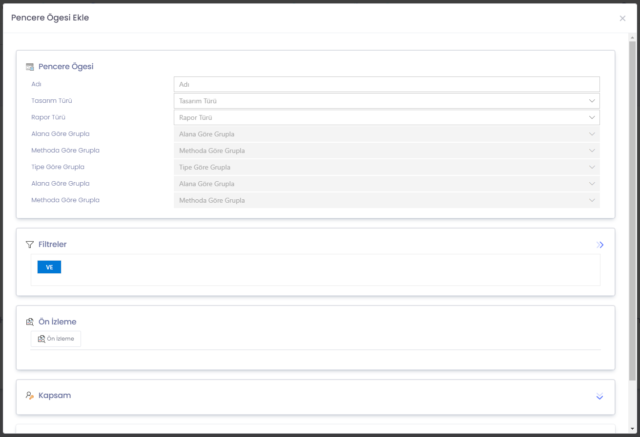Click the Ön İzleme preview button
640x437 pixels.
pos(56,339)
